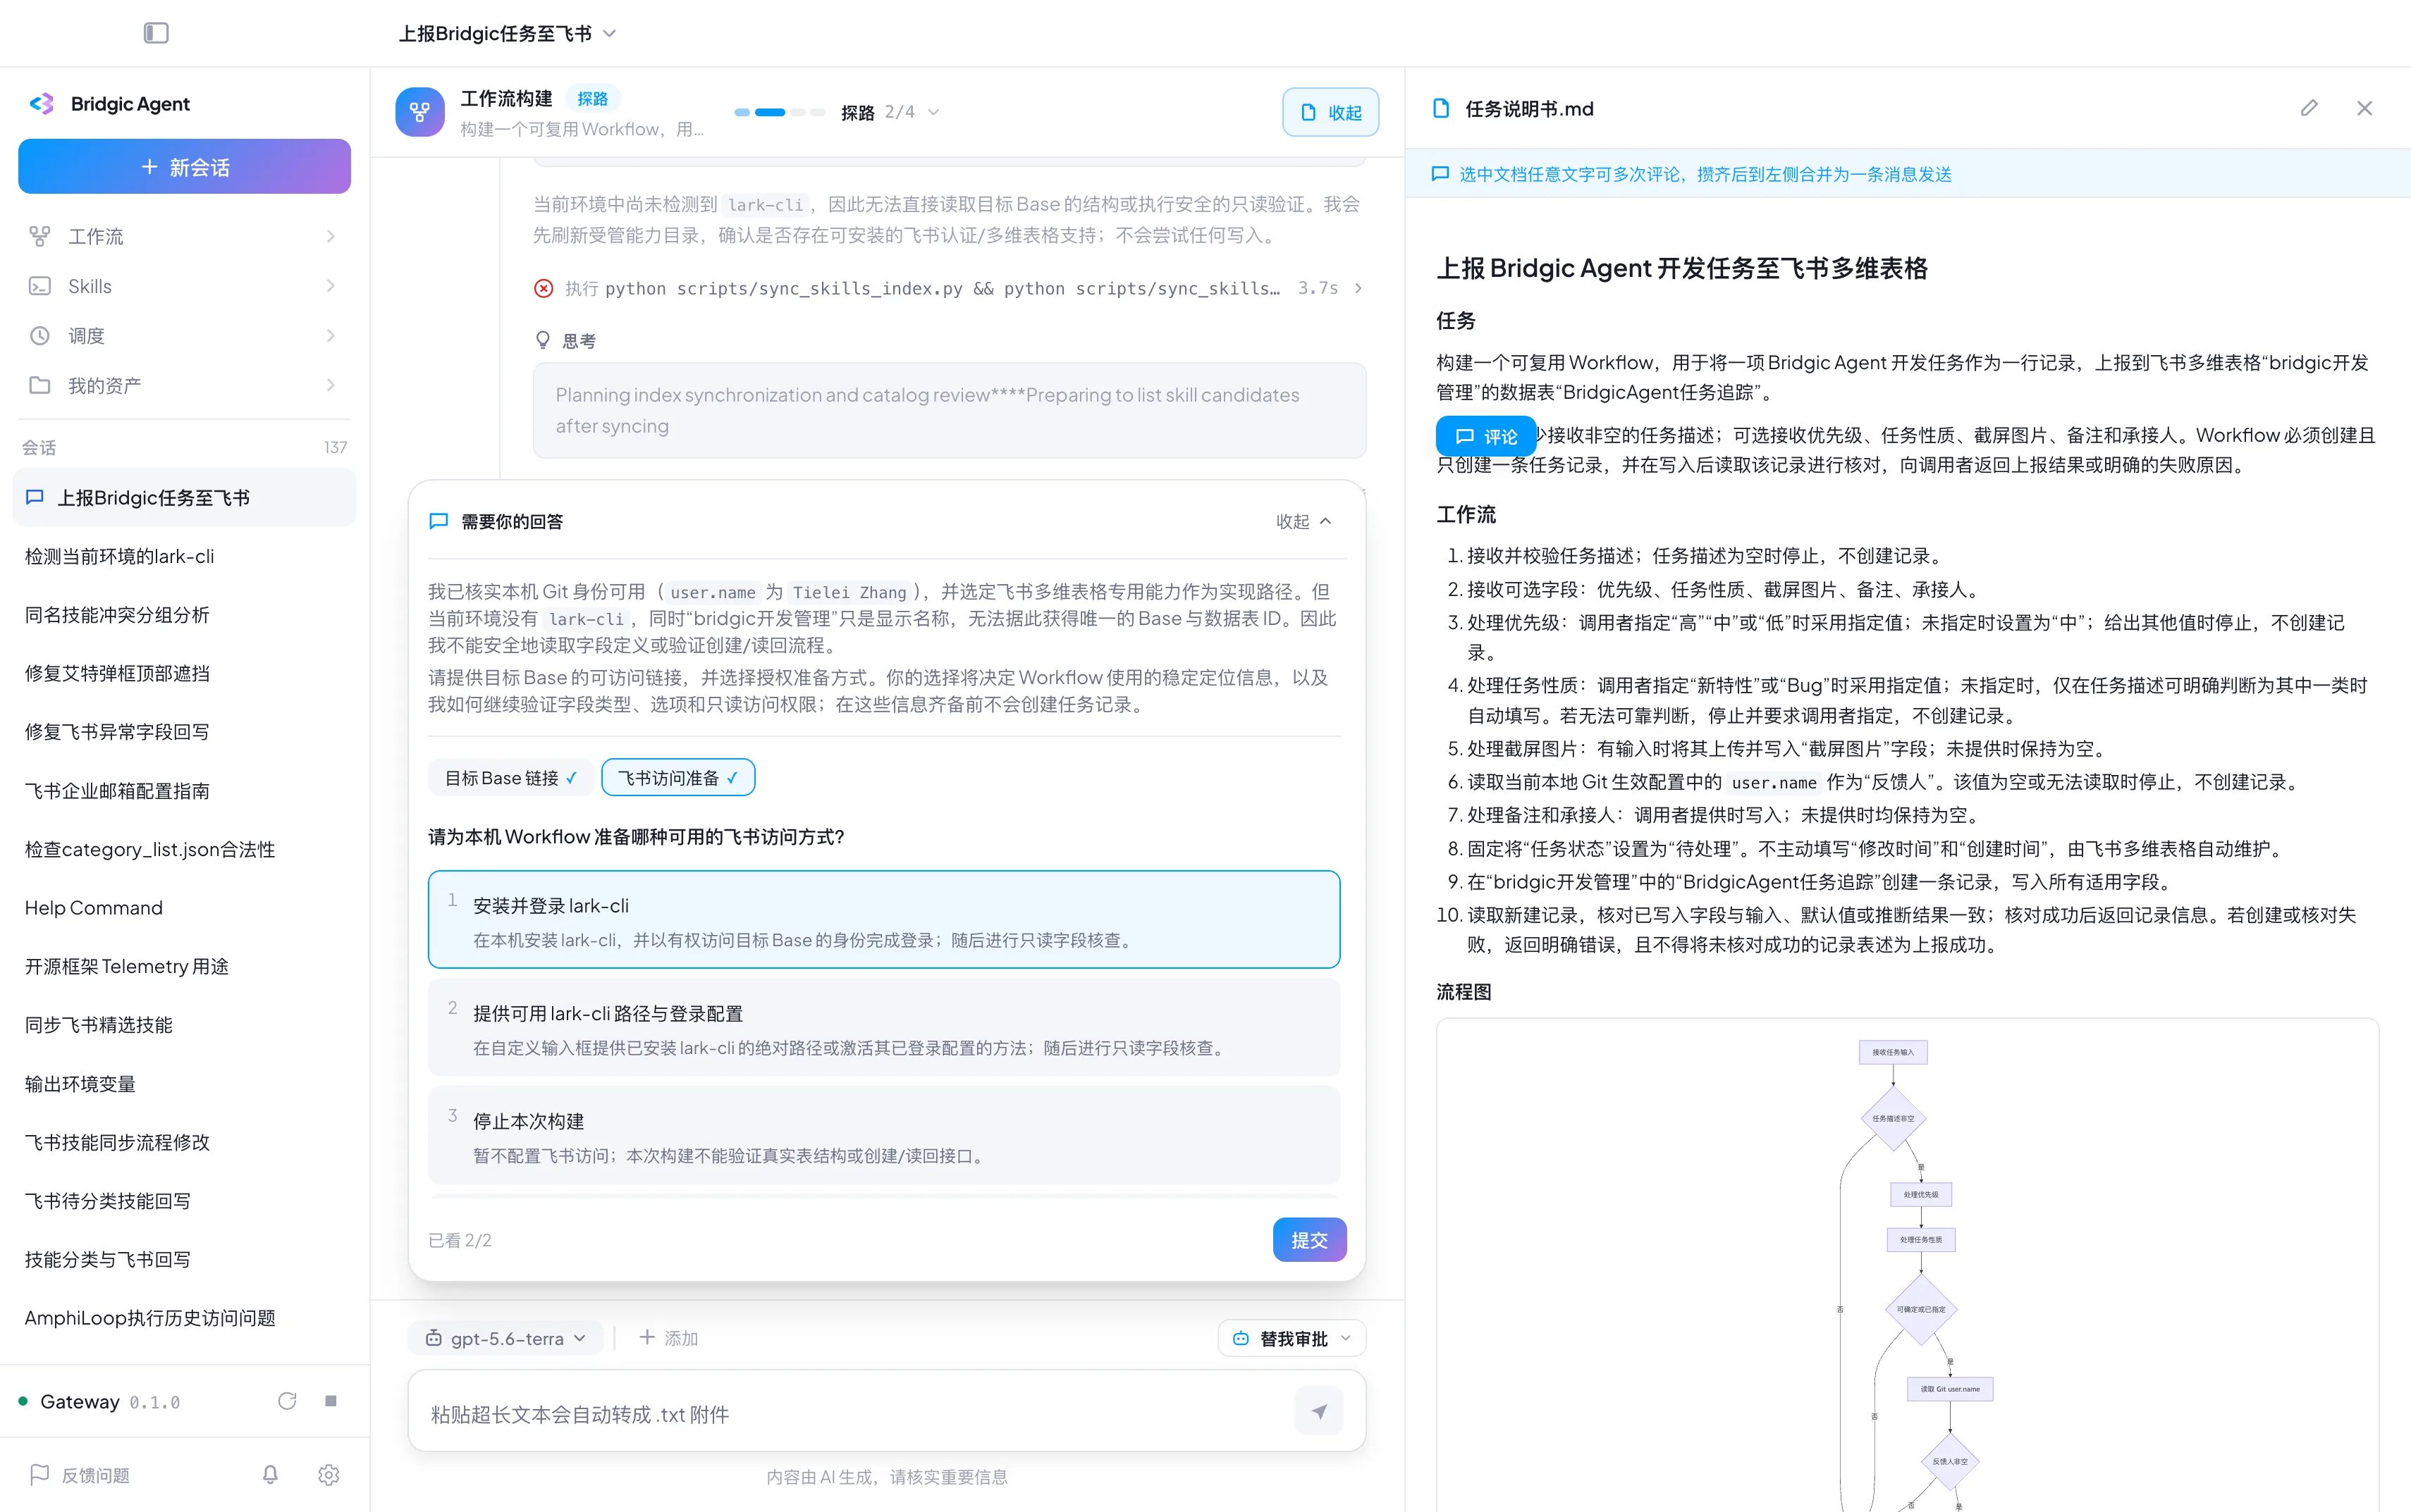Expand the 工作流 chevron arrow

pos(331,236)
